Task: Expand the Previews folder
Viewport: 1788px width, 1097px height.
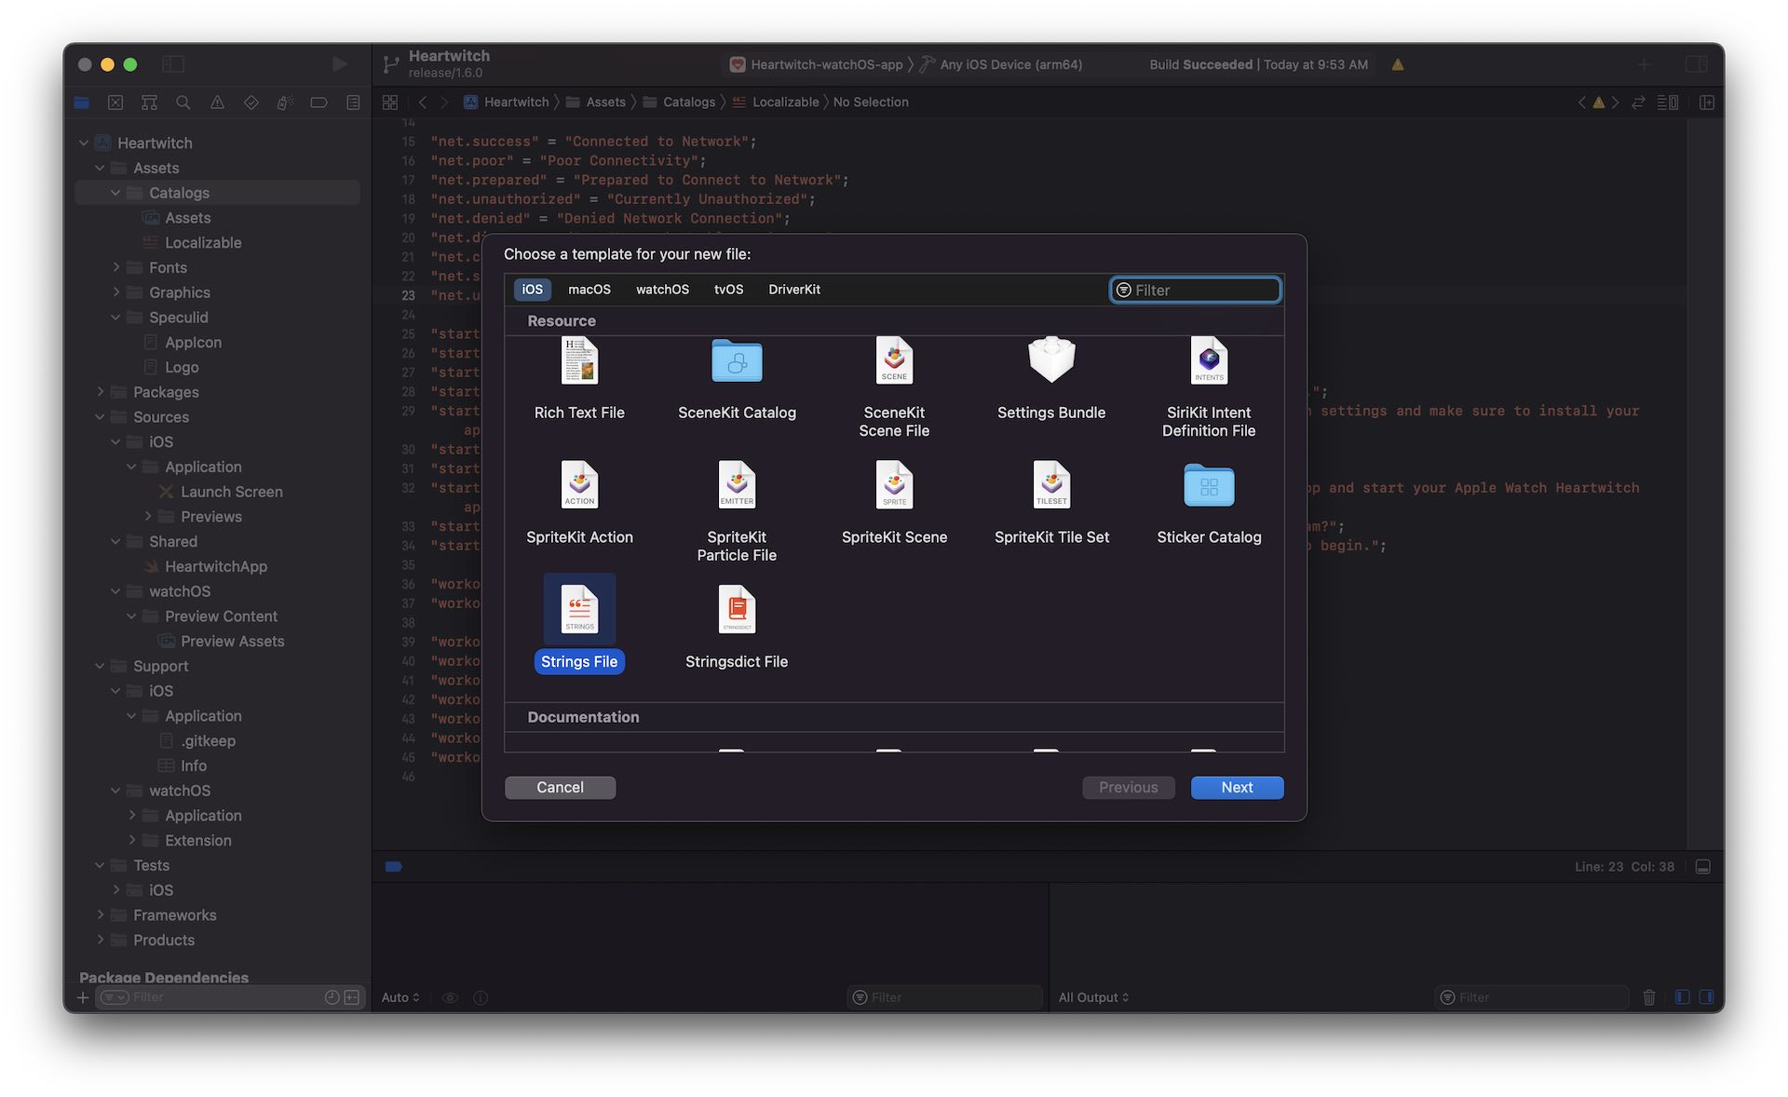Action: pos(147,517)
